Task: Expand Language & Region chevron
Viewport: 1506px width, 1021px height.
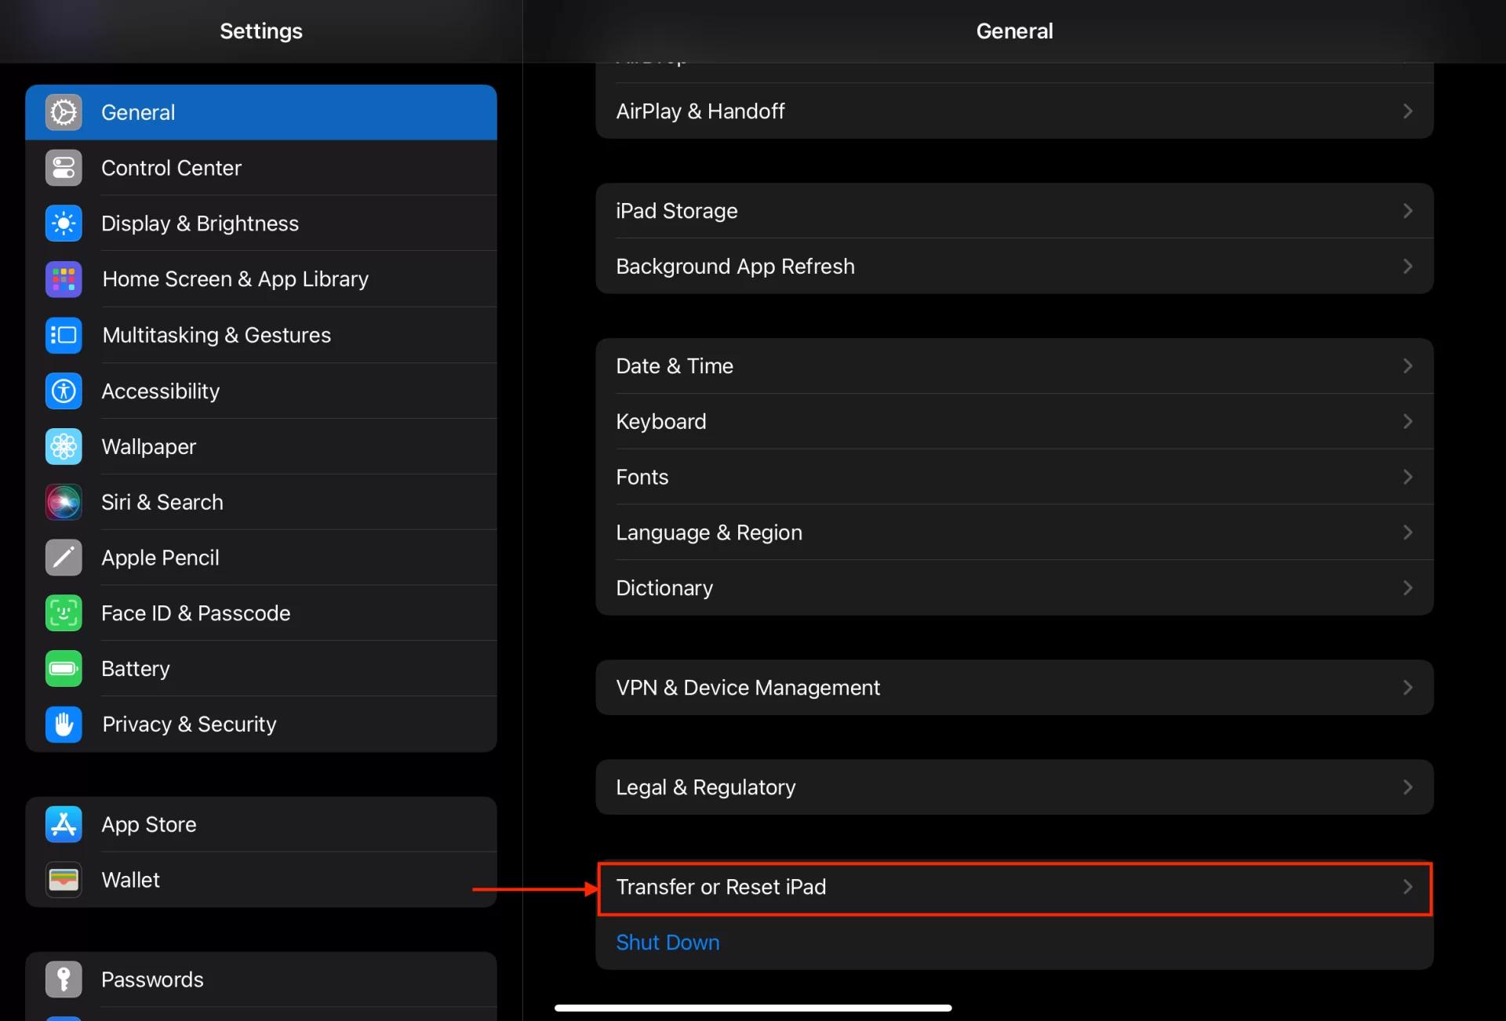Action: (x=1408, y=532)
